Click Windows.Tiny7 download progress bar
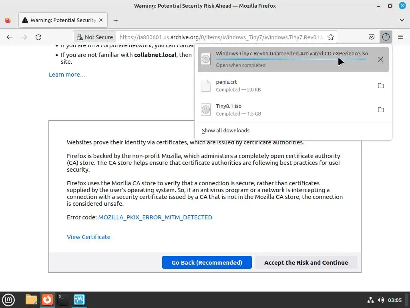The height and width of the screenshot is (308, 410). click(x=291, y=59)
